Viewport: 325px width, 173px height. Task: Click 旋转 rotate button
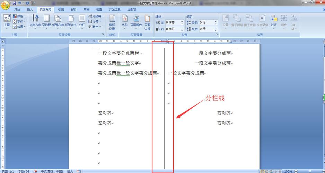click(294, 22)
